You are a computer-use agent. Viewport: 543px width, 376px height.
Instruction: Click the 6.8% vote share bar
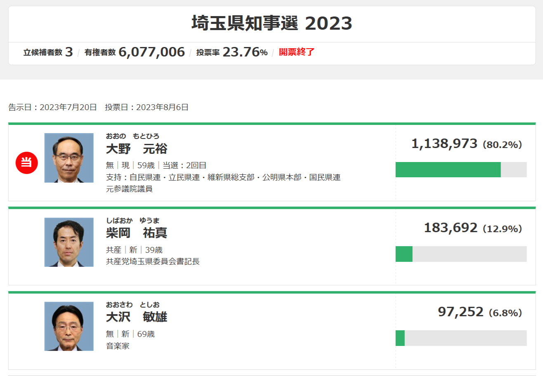click(x=461, y=338)
